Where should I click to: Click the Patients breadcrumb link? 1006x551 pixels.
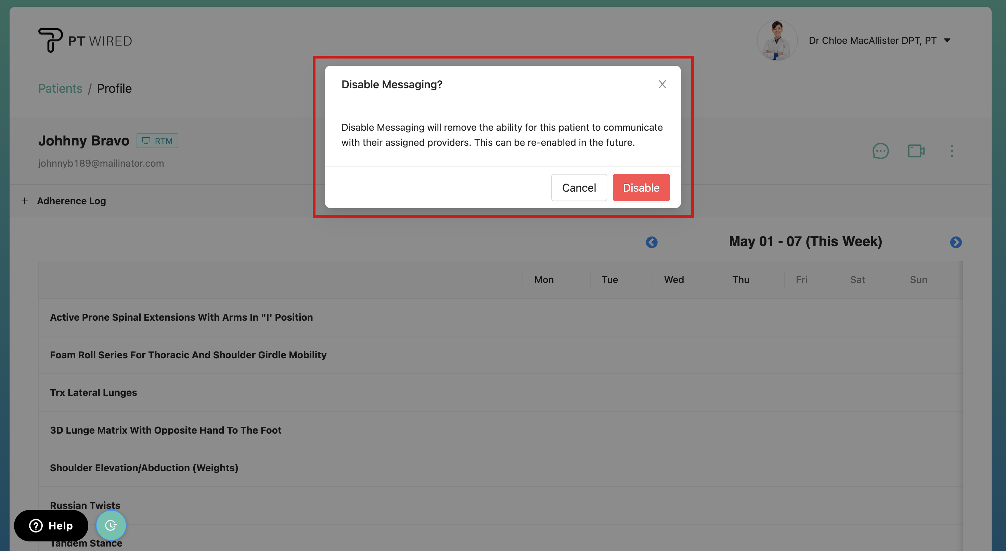60,89
